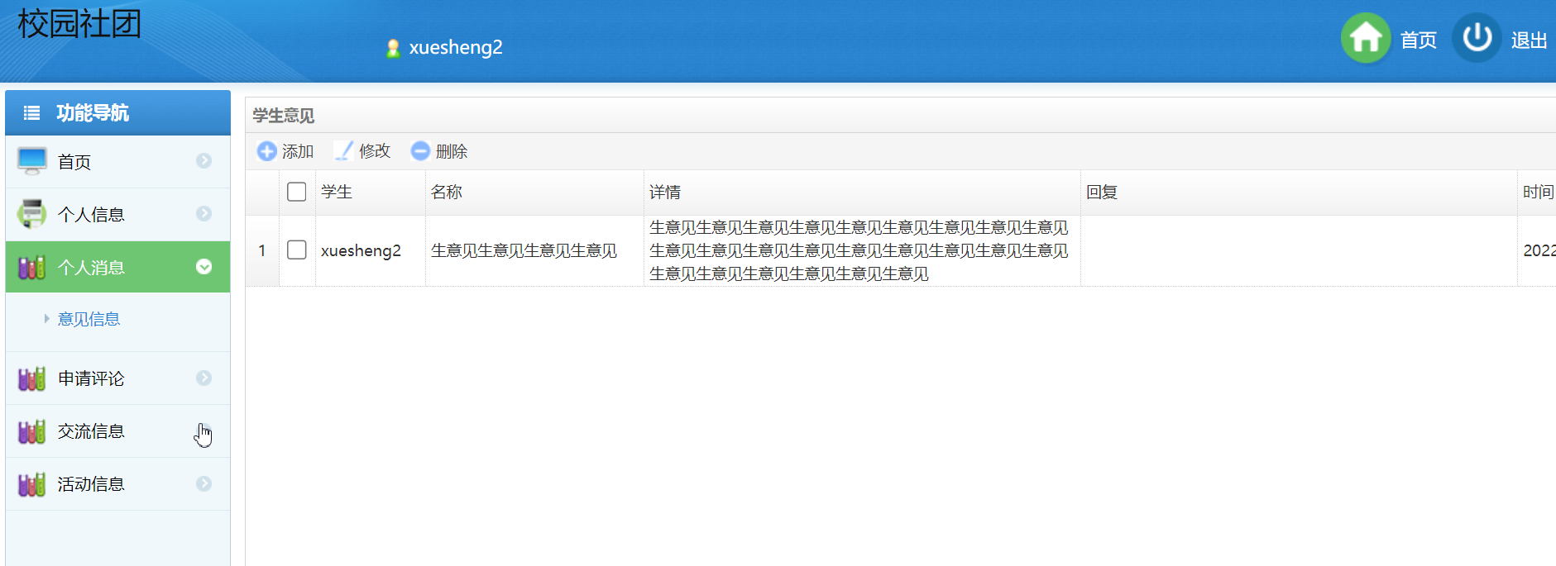Click the 修改 button label
The width and height of the screenshot is (1556, 566).
375,151
